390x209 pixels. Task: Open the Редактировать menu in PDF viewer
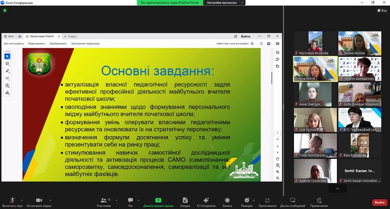pos(37,44)
